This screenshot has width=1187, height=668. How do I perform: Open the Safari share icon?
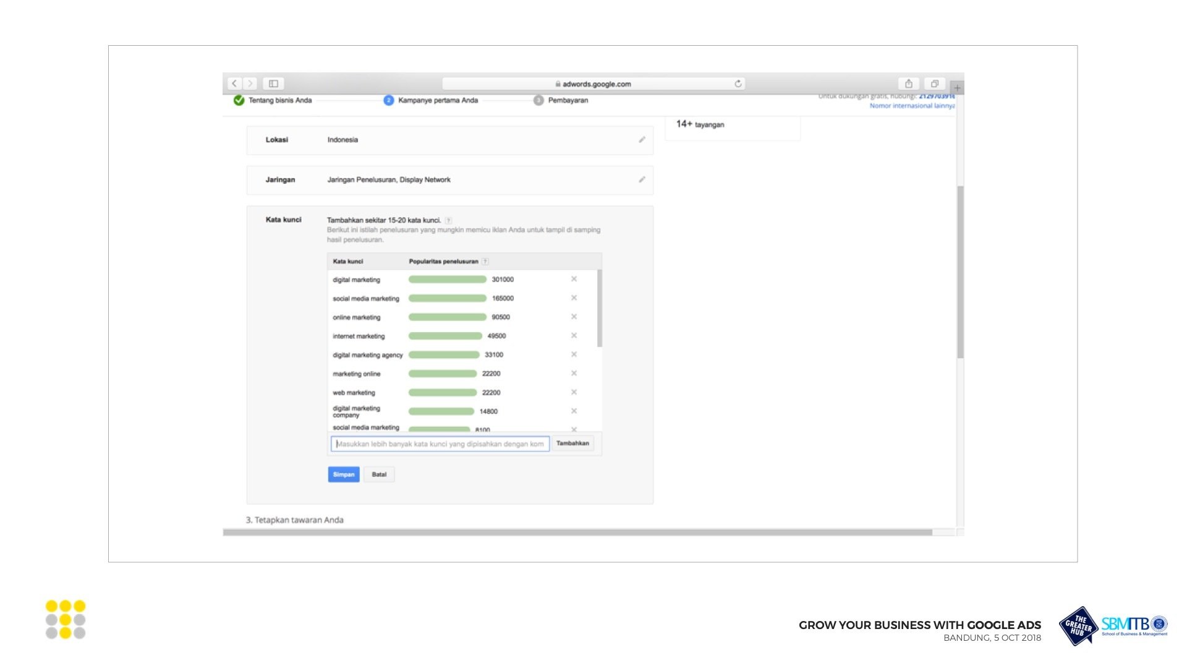click(908, 83)
